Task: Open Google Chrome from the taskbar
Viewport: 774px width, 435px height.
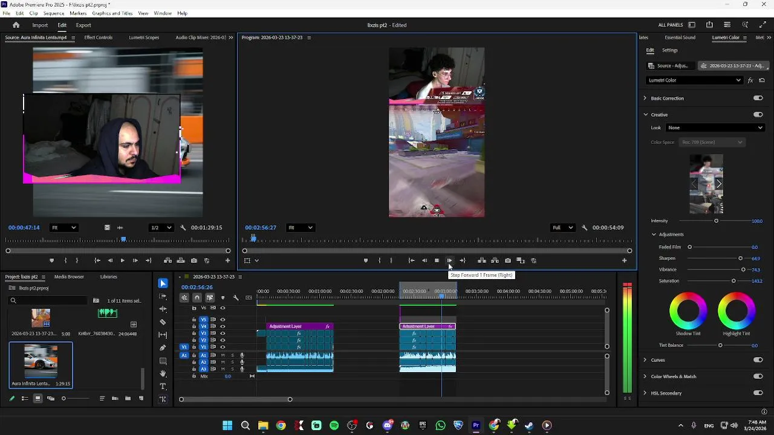Action: 281,425
